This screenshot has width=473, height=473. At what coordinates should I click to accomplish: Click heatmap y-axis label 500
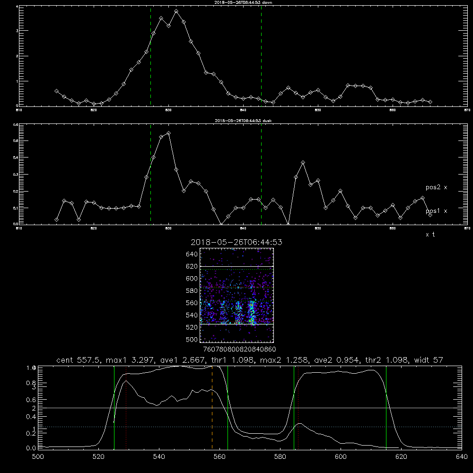192,340
